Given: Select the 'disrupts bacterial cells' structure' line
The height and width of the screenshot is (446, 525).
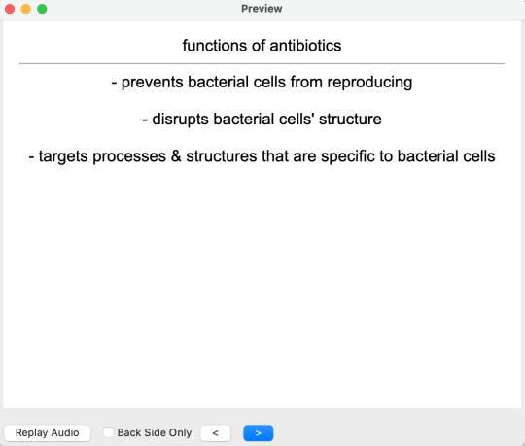Looking at the screenshot, I should [x=262, y=120].
